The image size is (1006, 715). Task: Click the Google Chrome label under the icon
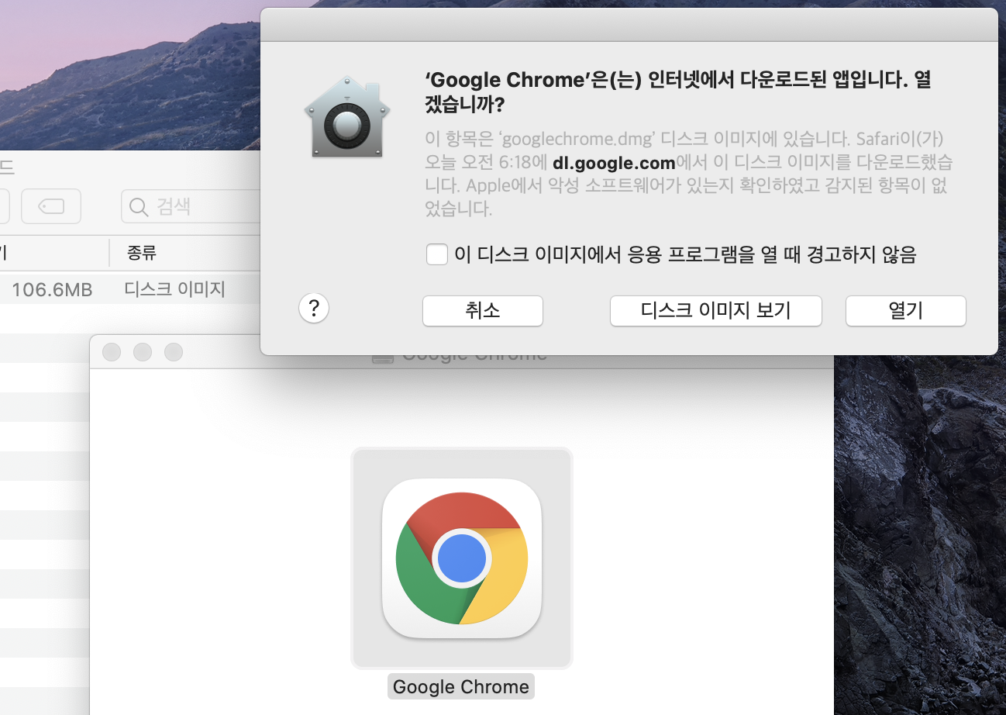461,686
